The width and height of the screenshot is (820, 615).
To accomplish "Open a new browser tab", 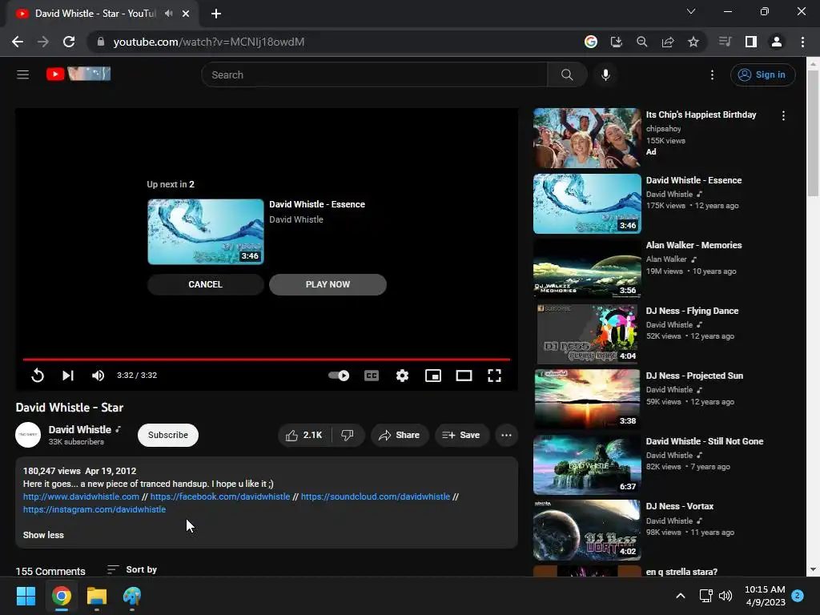I will (x=216, y=14).
